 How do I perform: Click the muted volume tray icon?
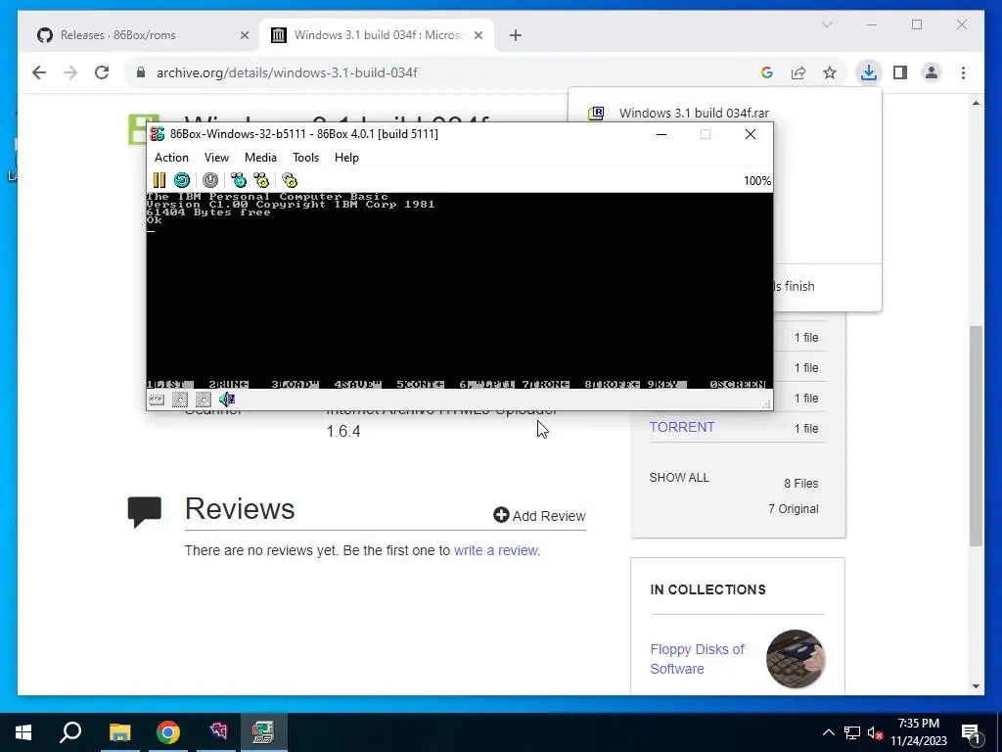point(876,733)
